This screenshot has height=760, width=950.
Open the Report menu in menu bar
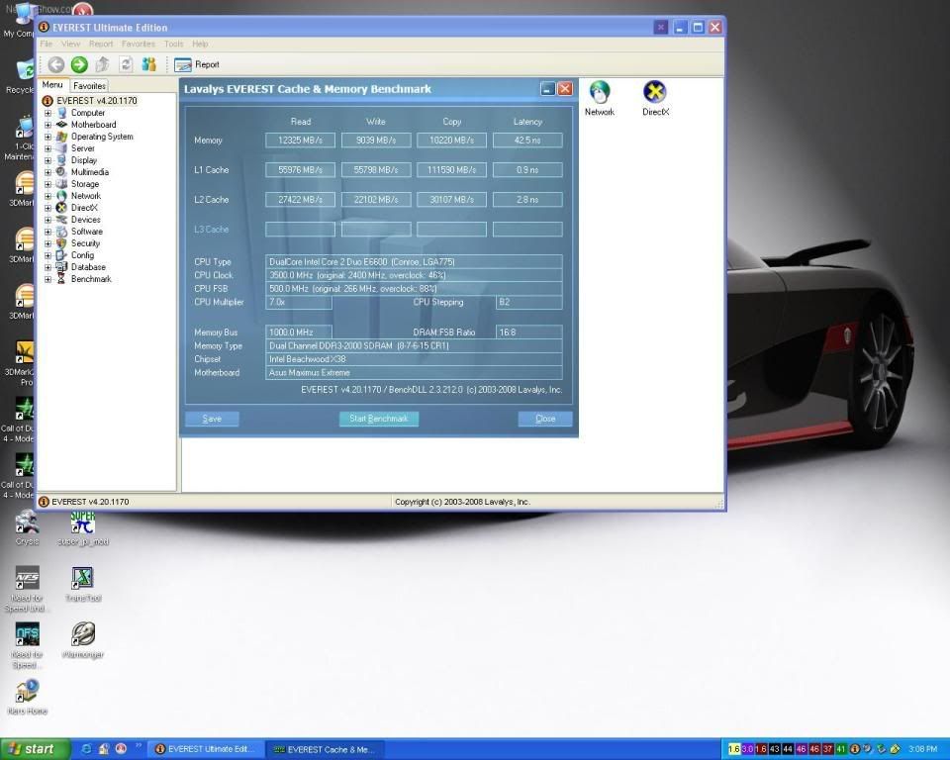[101, 45]
